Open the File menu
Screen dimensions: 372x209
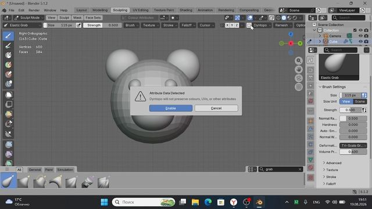click(12, 10)
